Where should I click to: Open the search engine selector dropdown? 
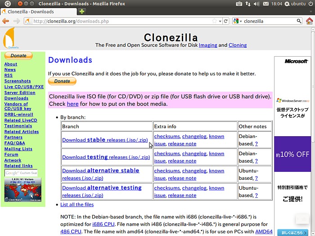[x=241, y=21]
